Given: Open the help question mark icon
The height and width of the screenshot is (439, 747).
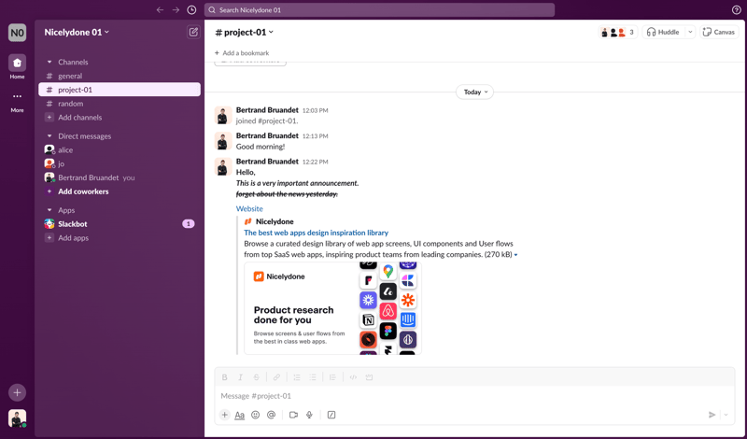Looking at the screenshot, I should (x=737, y=10).
